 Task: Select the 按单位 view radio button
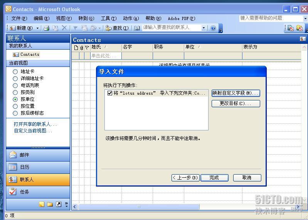pyautogui.click(x=15, y=99)
